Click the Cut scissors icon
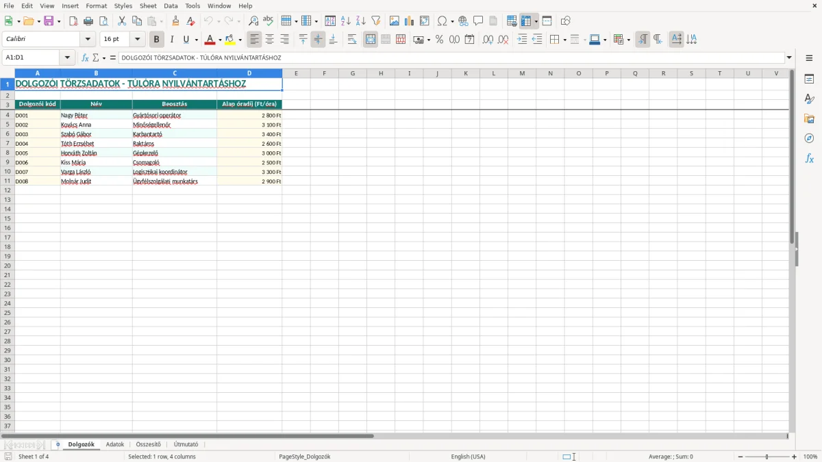This screenshot has height=462, width=822. point(122,21)
